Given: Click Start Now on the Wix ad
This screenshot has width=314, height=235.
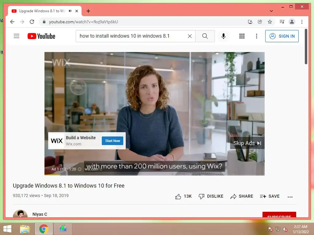Looking at the screenshot, I should 112,141.
